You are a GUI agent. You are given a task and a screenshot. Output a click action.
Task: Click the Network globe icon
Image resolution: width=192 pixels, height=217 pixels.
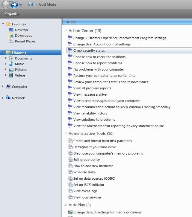pos(8,98)
